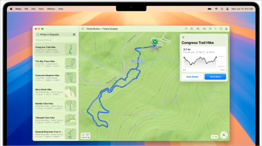
Task: Click the Congress Loop Trailhead green marker
Action: tap(155, 42)
